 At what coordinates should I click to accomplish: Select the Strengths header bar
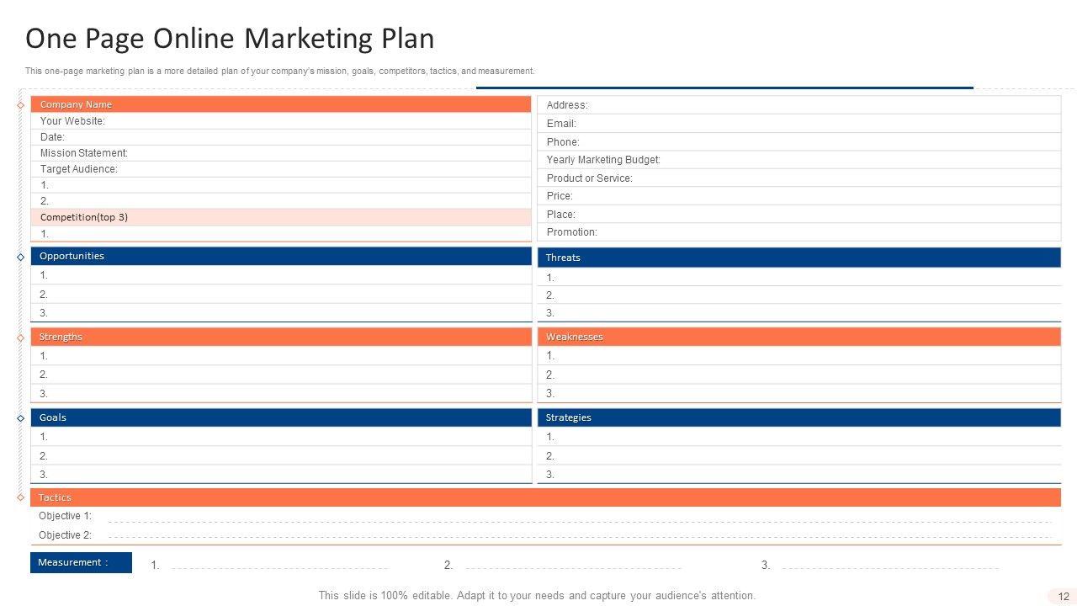click(280, 337)
